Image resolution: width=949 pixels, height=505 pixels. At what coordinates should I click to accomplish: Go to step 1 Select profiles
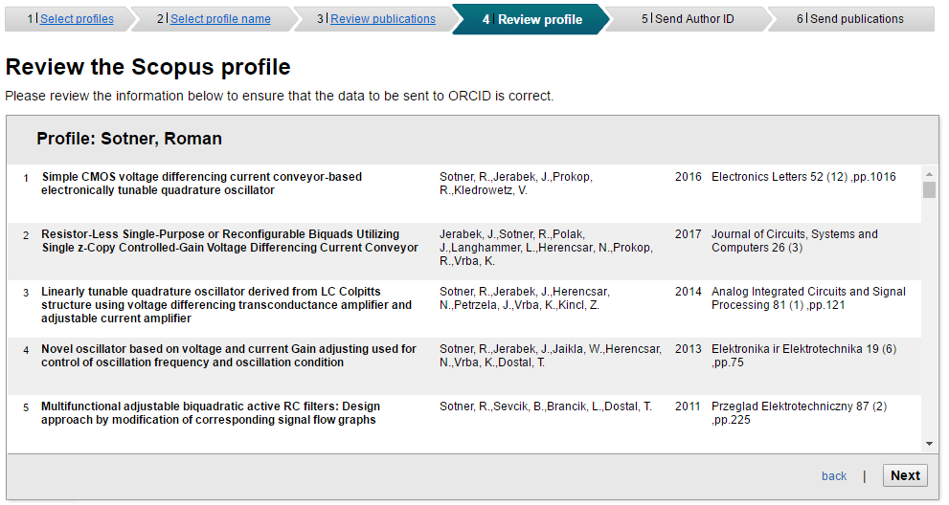click(x=76, y=19)
